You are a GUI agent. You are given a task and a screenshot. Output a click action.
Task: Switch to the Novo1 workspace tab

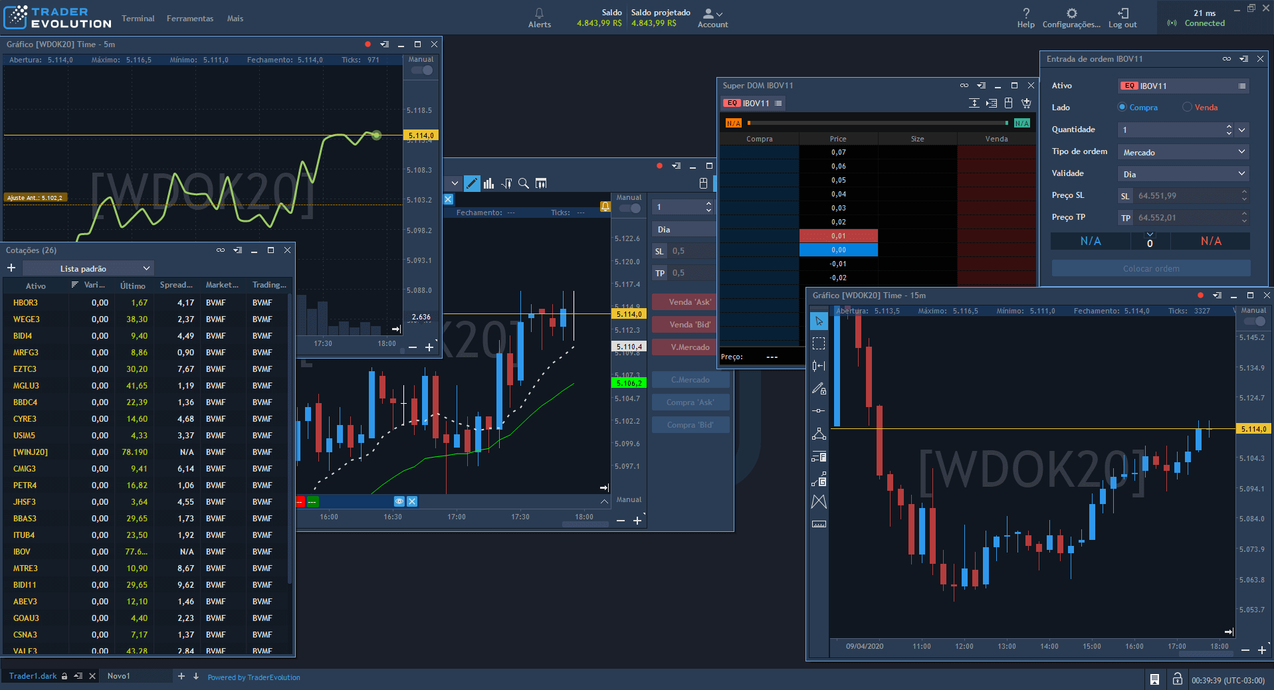coord(120,675)
